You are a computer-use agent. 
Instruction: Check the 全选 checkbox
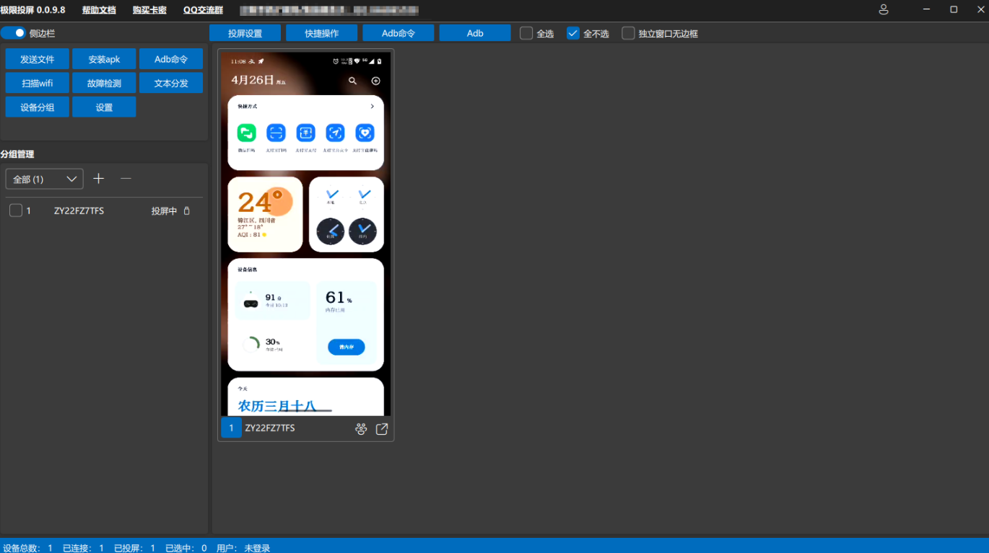click(x=526, y=33)
